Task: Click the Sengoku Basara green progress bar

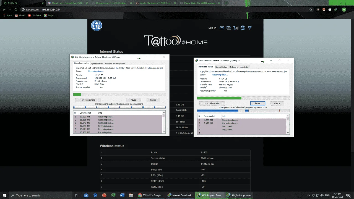Action: point(243,98)
